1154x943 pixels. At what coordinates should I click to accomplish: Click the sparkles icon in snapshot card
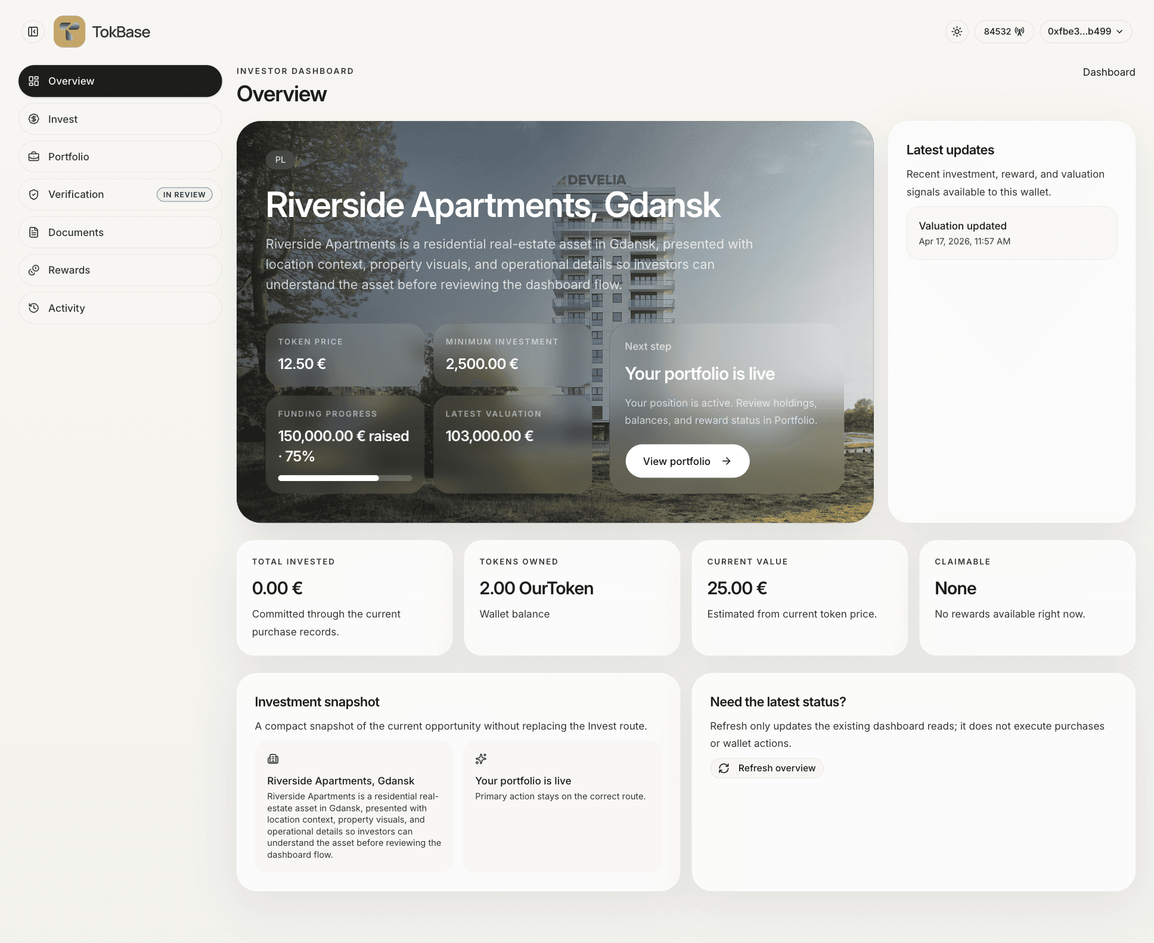(x=481, y=759)
